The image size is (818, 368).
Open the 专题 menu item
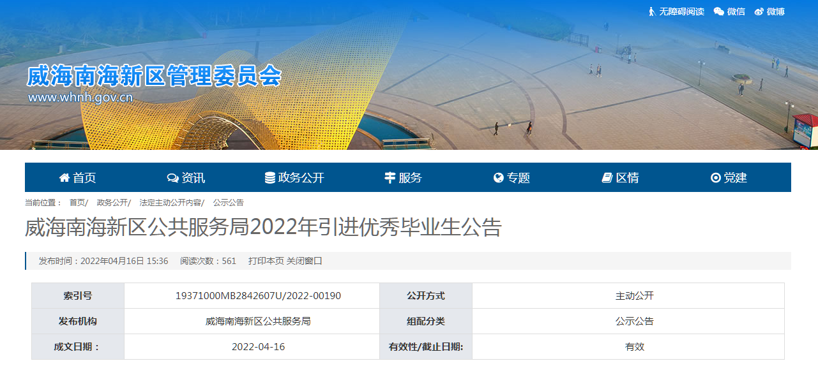click(519, 178)
